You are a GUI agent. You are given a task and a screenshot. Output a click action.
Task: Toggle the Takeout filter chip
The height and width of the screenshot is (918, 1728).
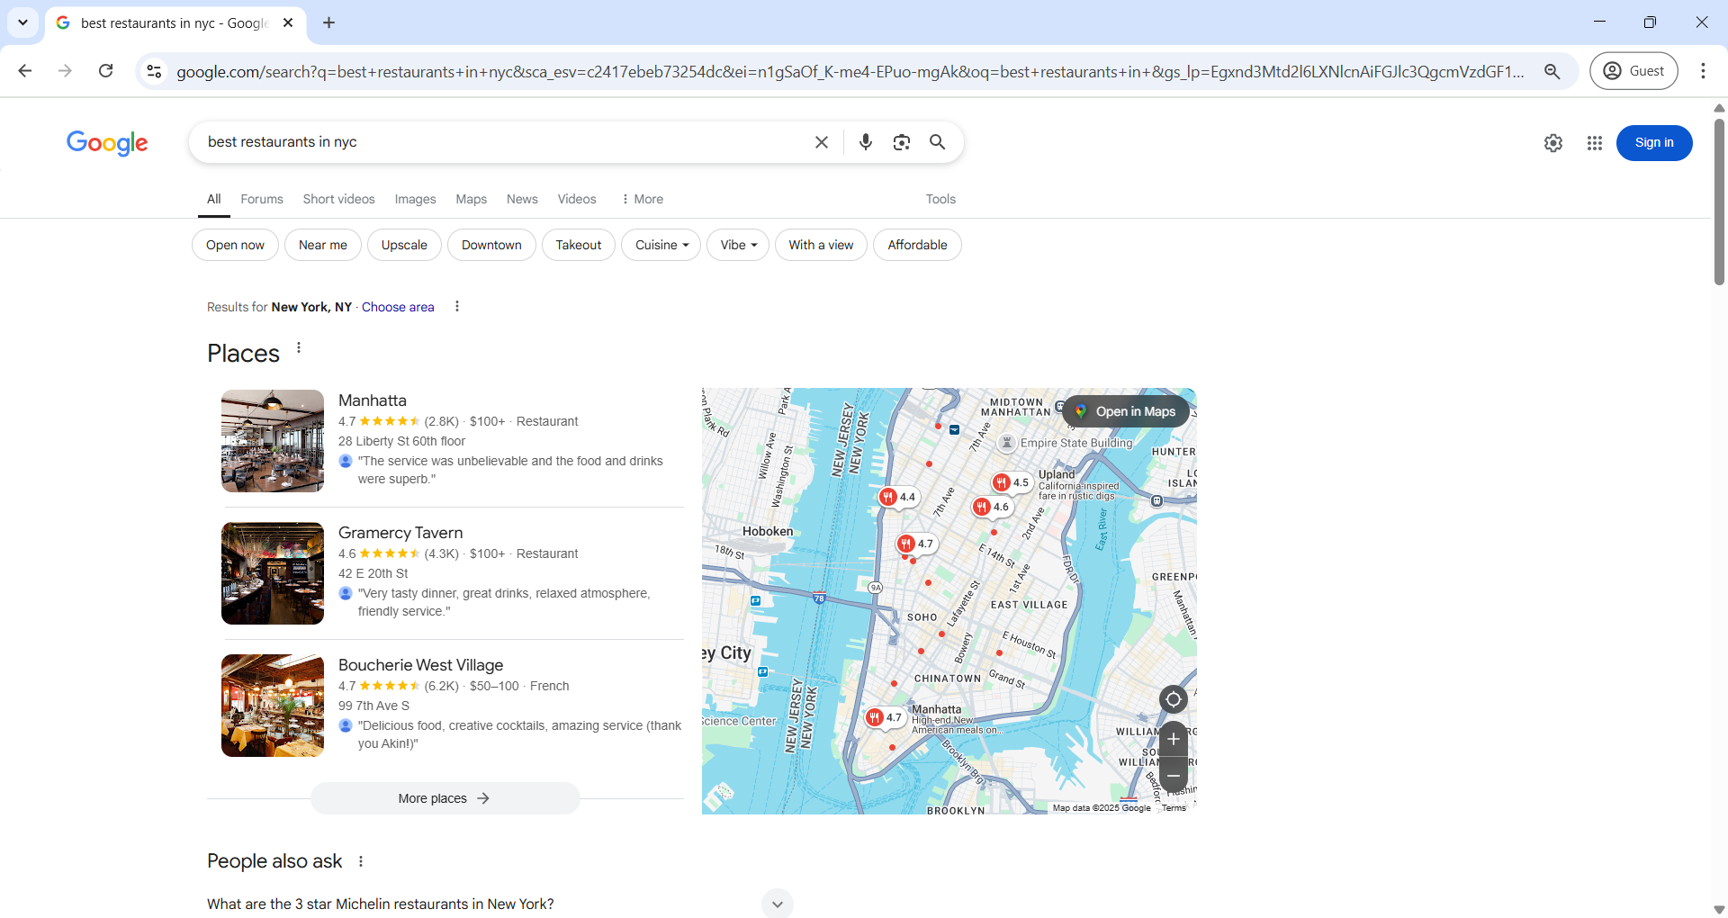point(578,245)
